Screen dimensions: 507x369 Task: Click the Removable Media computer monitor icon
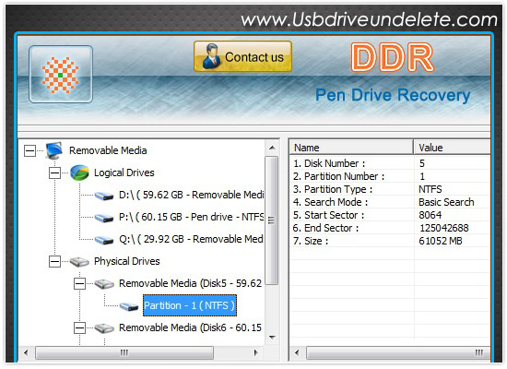tap(54, 150)
